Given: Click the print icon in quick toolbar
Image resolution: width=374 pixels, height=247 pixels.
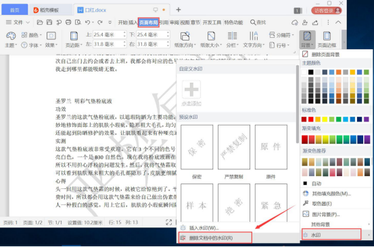Looking at the screenshot, I should 68,22.
